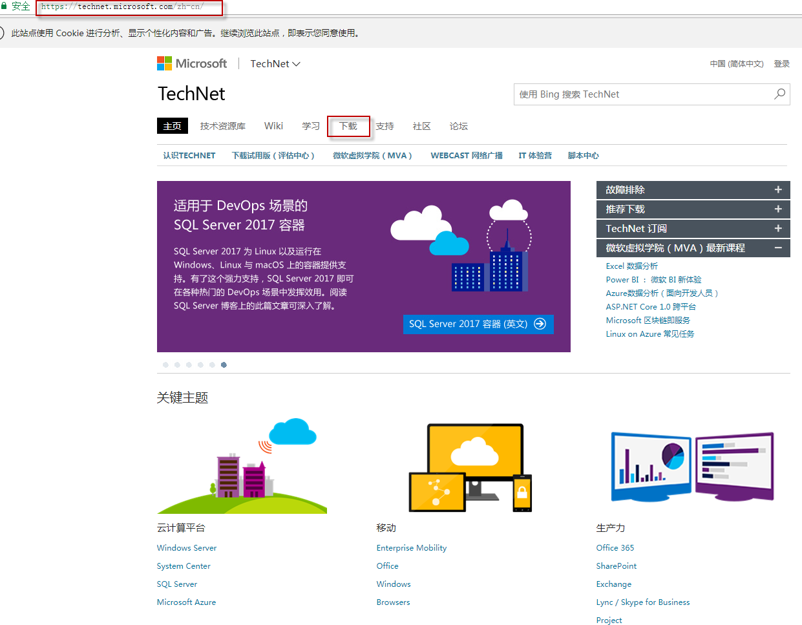Image resolution: width=802 pixels, height=625 pixels.
Task: Open IT 体验营 link
Action: (x=535, y=156)
